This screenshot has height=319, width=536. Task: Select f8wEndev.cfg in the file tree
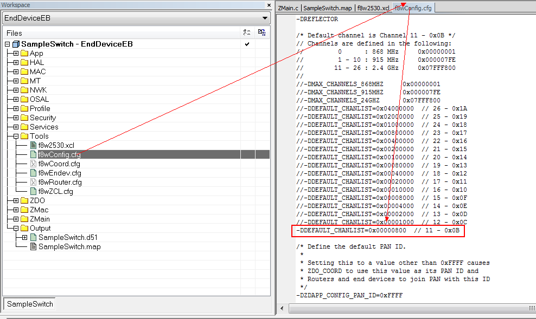coord(60,173)
